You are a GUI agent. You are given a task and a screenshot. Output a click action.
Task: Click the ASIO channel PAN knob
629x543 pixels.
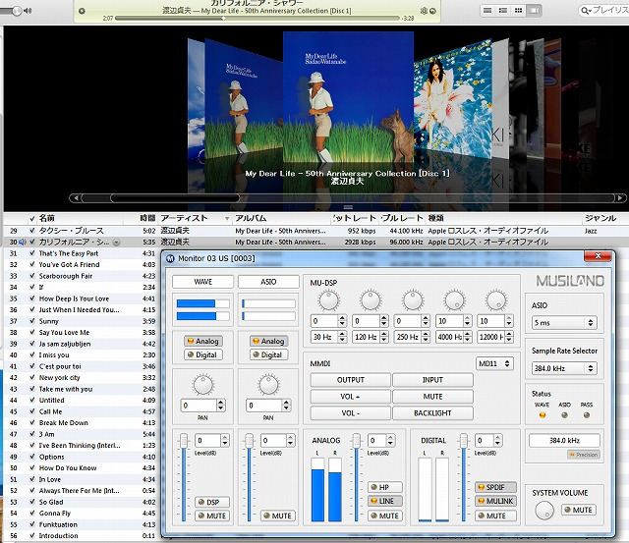click(268, 385)
